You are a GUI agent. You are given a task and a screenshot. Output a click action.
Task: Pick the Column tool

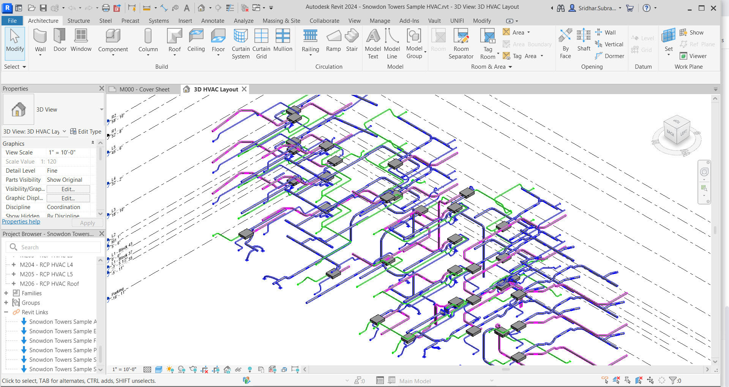tap(148, 42)
